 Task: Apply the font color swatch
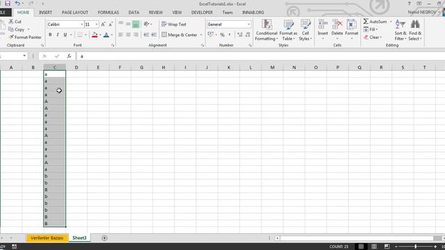click(x=106, y=35)
